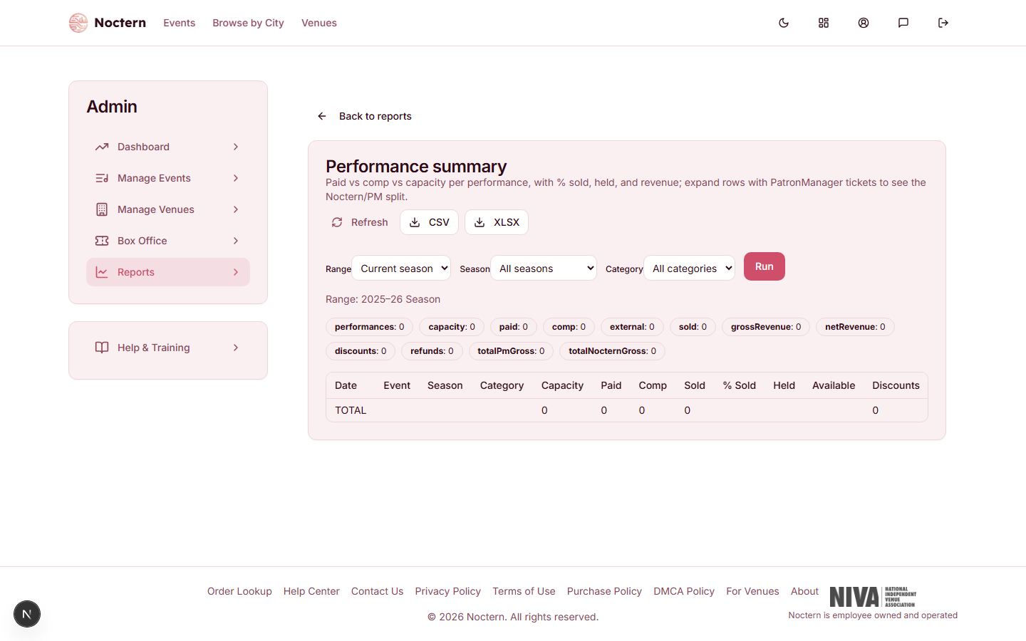Open the messages chat icon
The image size is (1026, 641).
[x=903, y=23]
